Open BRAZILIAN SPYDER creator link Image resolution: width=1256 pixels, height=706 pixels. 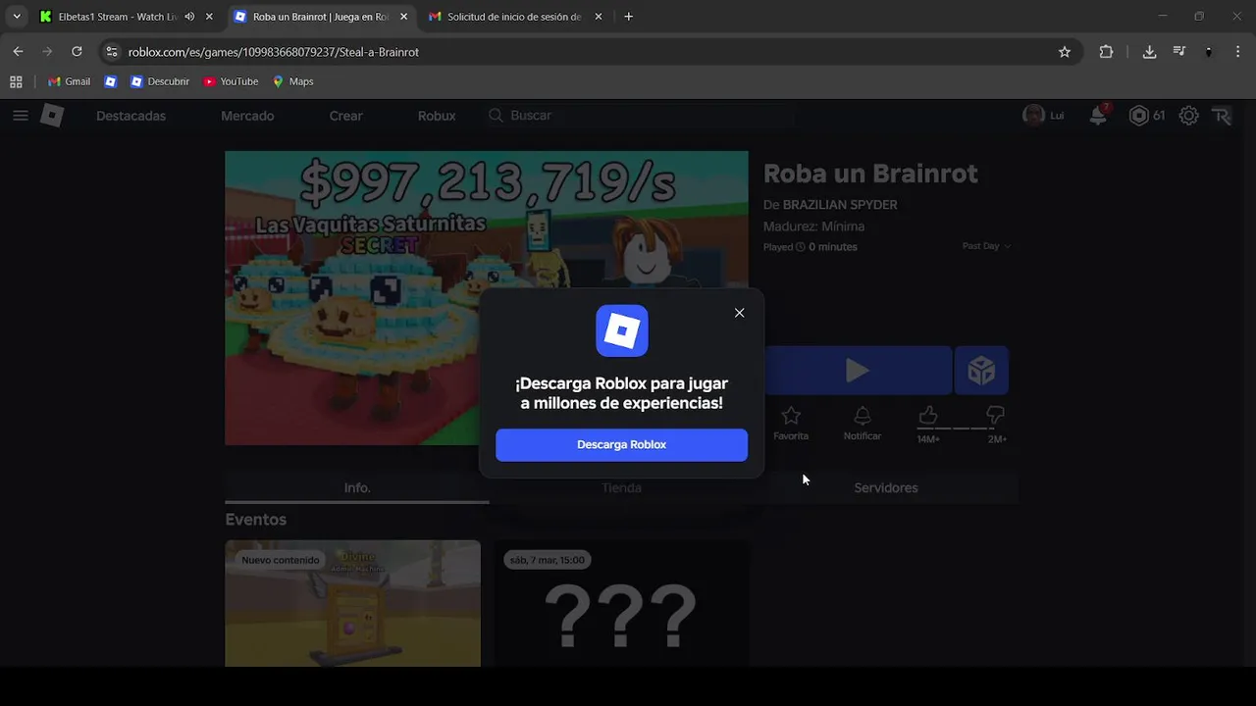pyautogui.click(x=840, y=205)
